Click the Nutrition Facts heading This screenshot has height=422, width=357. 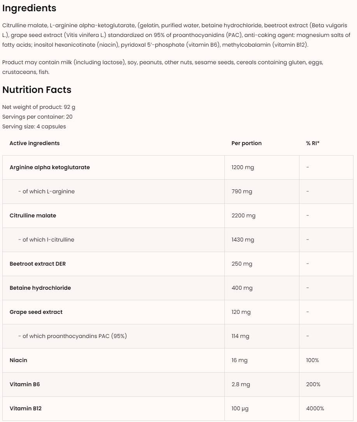(x=37, y=90)
